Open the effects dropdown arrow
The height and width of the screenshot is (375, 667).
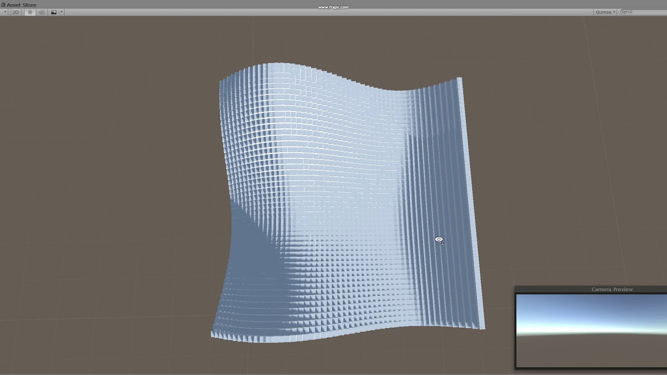[x=61, y=12]
